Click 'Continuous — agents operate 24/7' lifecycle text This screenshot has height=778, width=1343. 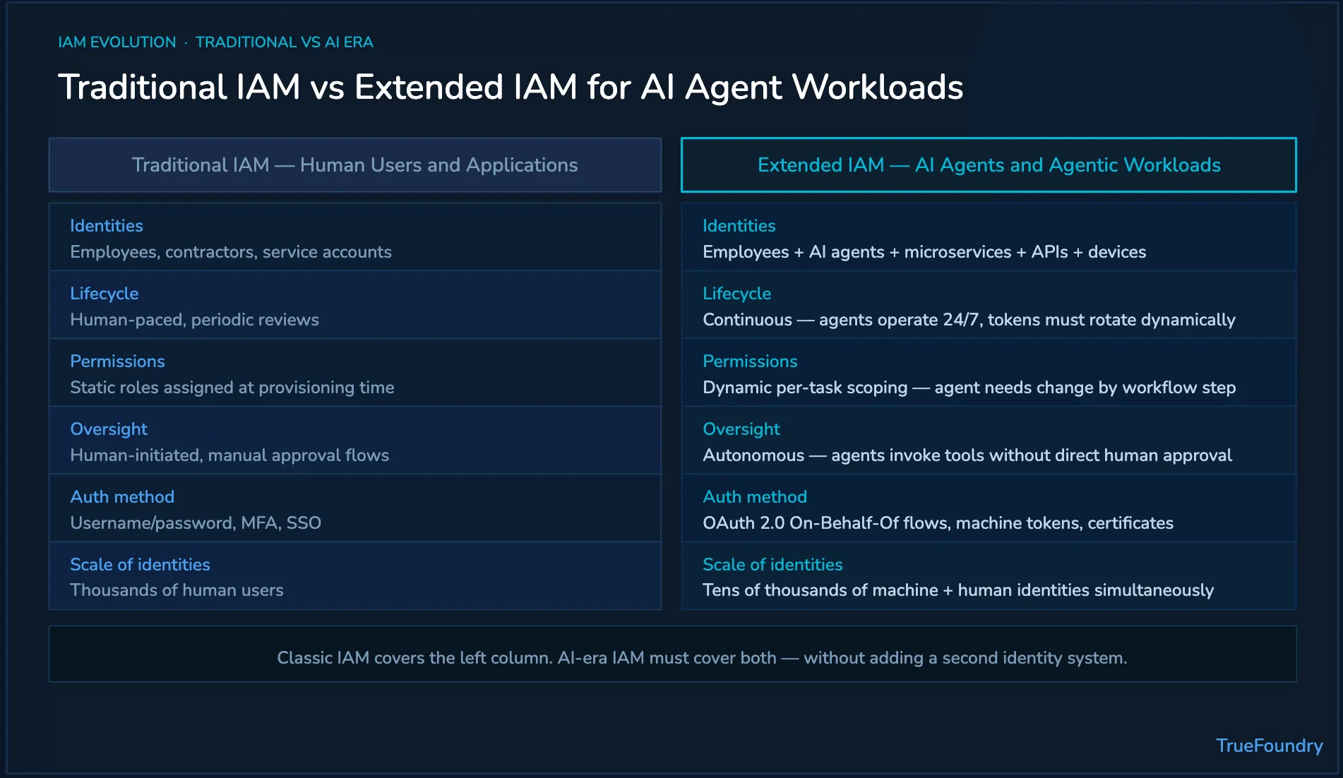coord(842,320)
